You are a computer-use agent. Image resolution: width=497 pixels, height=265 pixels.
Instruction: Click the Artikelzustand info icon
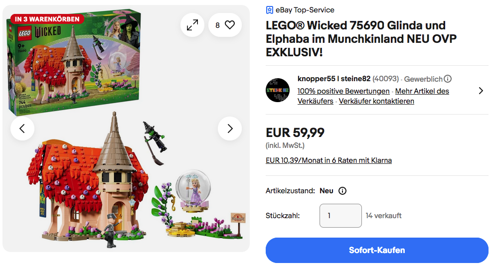tap(342, 191)
